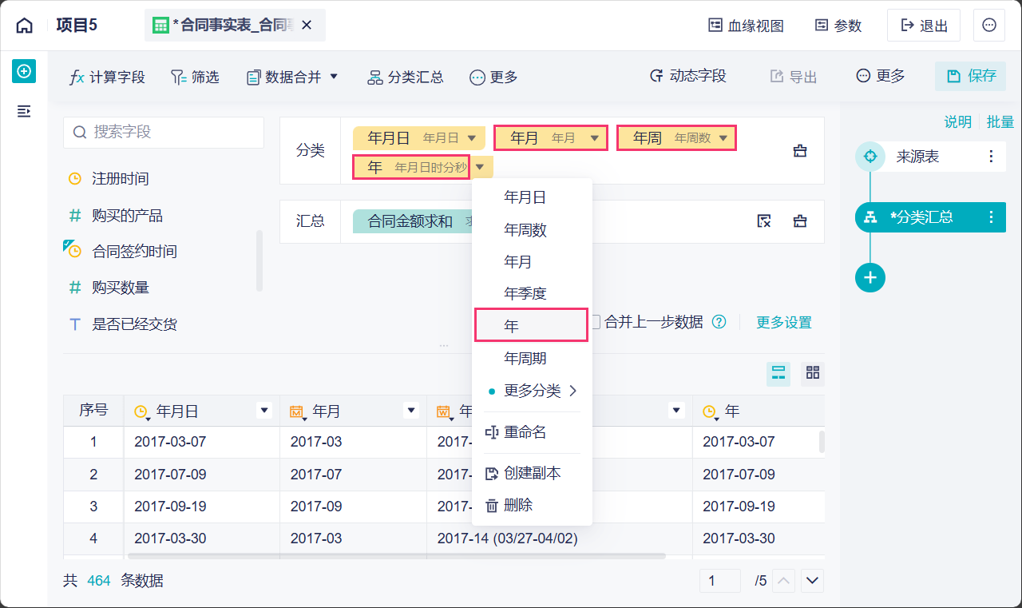Open the 年月日 field dropdown arrow
The width and height of the screenshot is (1022, 608).
click(x=472, y=137)
